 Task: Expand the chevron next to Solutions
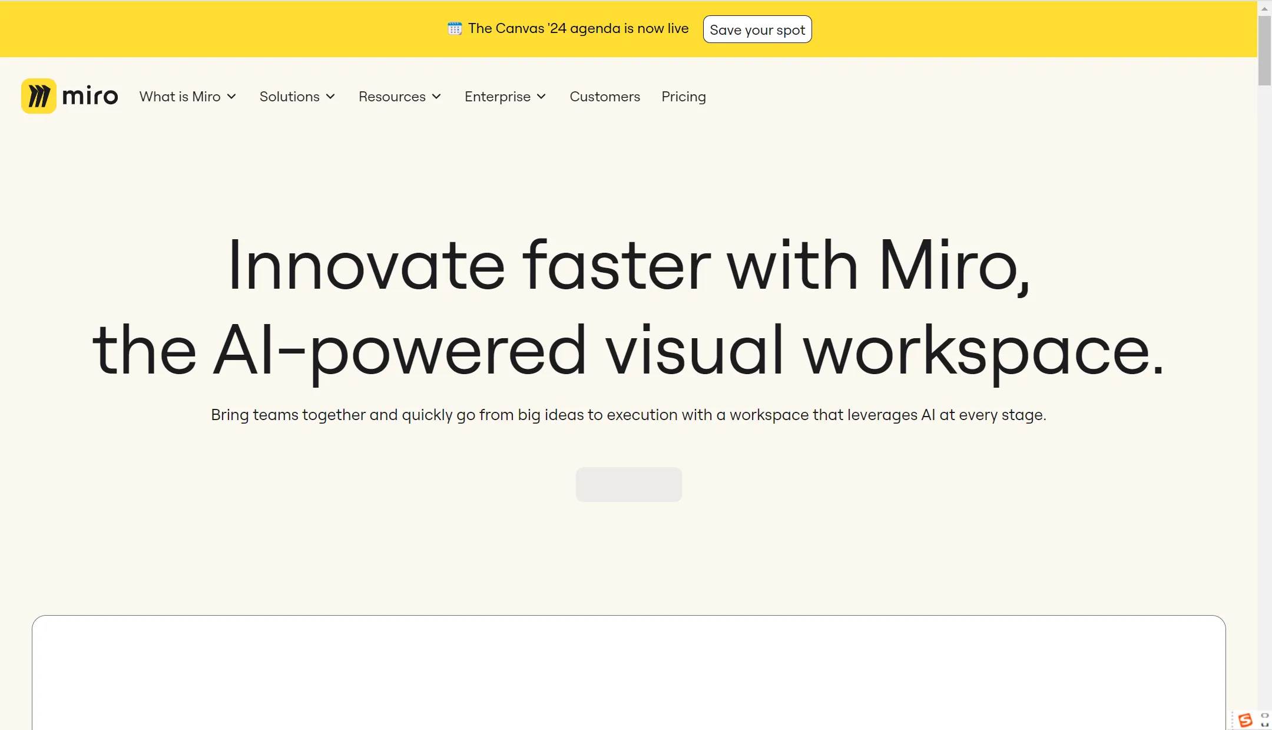tap(330, 97)
